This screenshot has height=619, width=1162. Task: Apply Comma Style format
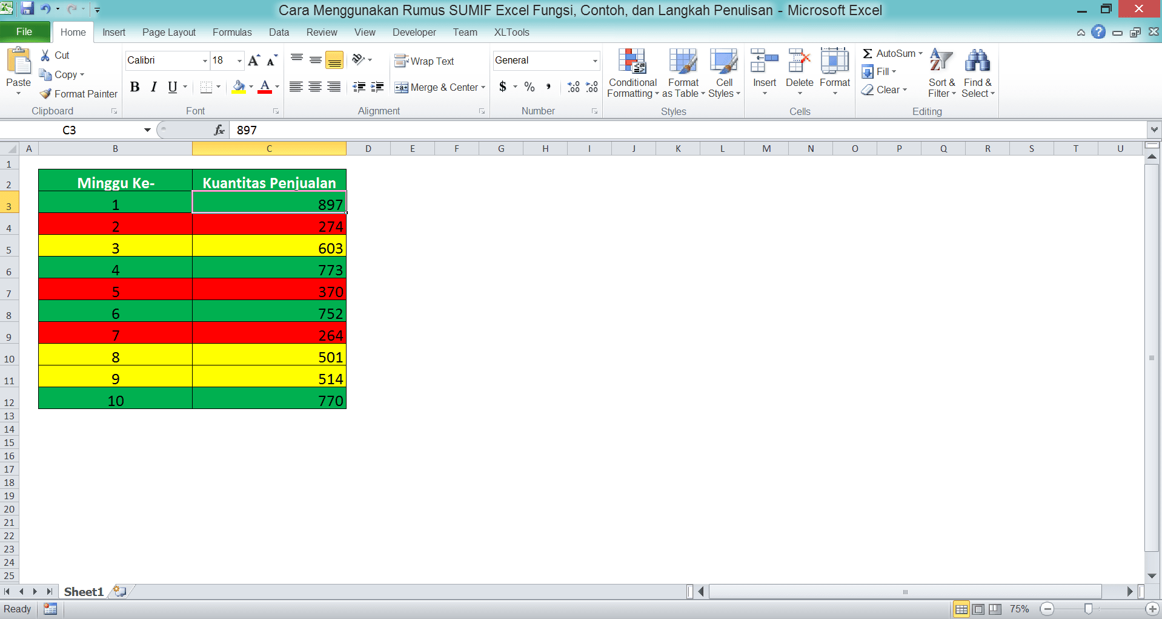tap(548, 87)
